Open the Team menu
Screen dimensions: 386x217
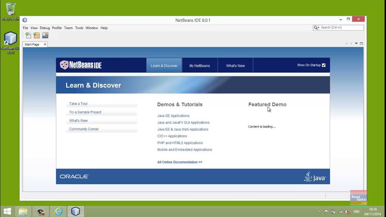point(68,28)
